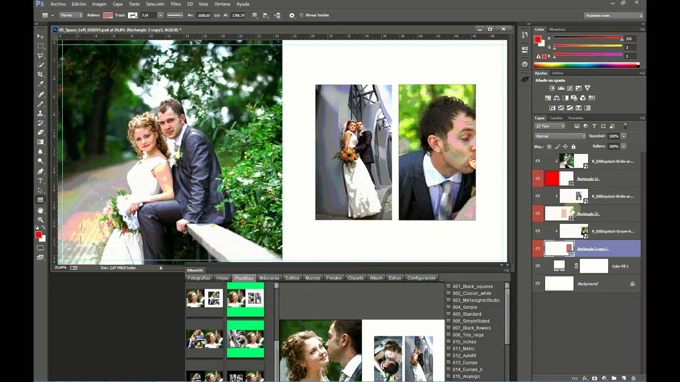Open the Aspectos esen. workspace dropdown
Image resolution: width=680 pixels, height=382 pixels.
(x=614, y=15)
